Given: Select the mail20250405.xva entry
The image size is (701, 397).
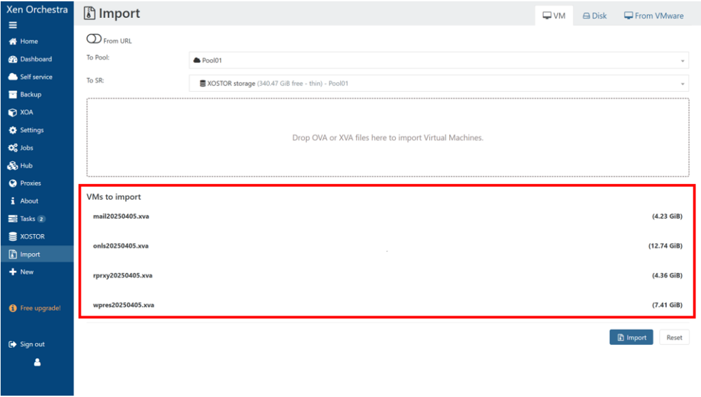Looking at the screenshot, I should [x=121, y=216].
